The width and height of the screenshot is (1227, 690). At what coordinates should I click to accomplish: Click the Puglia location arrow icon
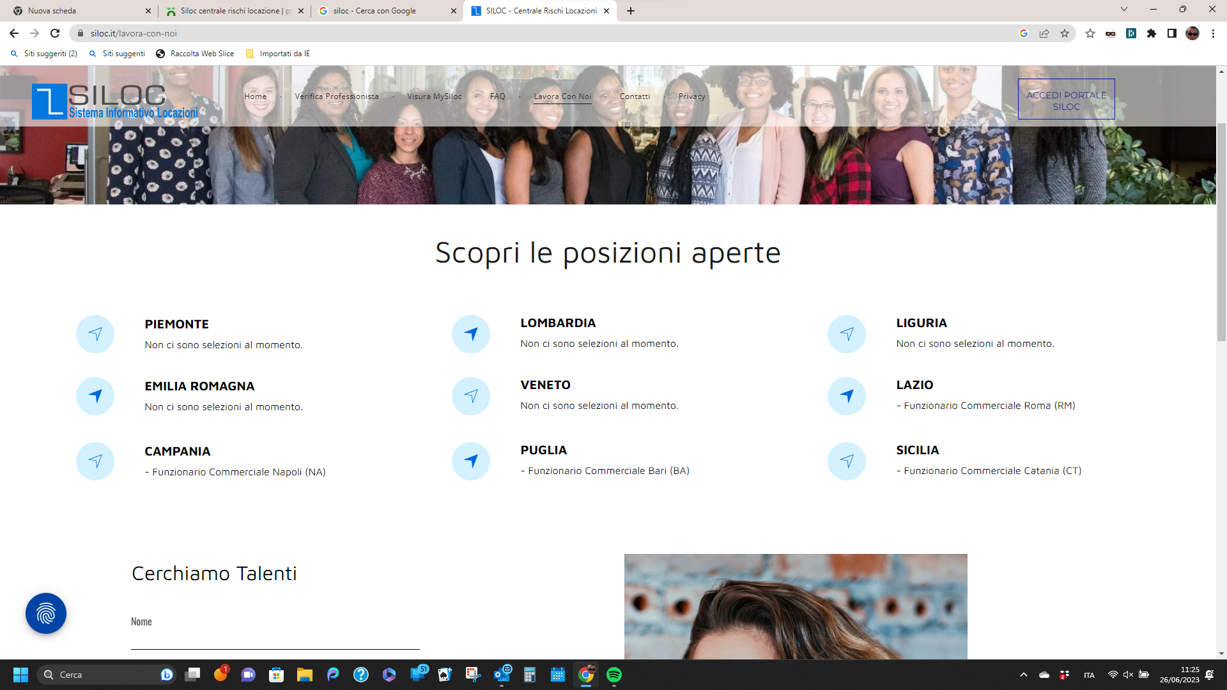point(471,461)
